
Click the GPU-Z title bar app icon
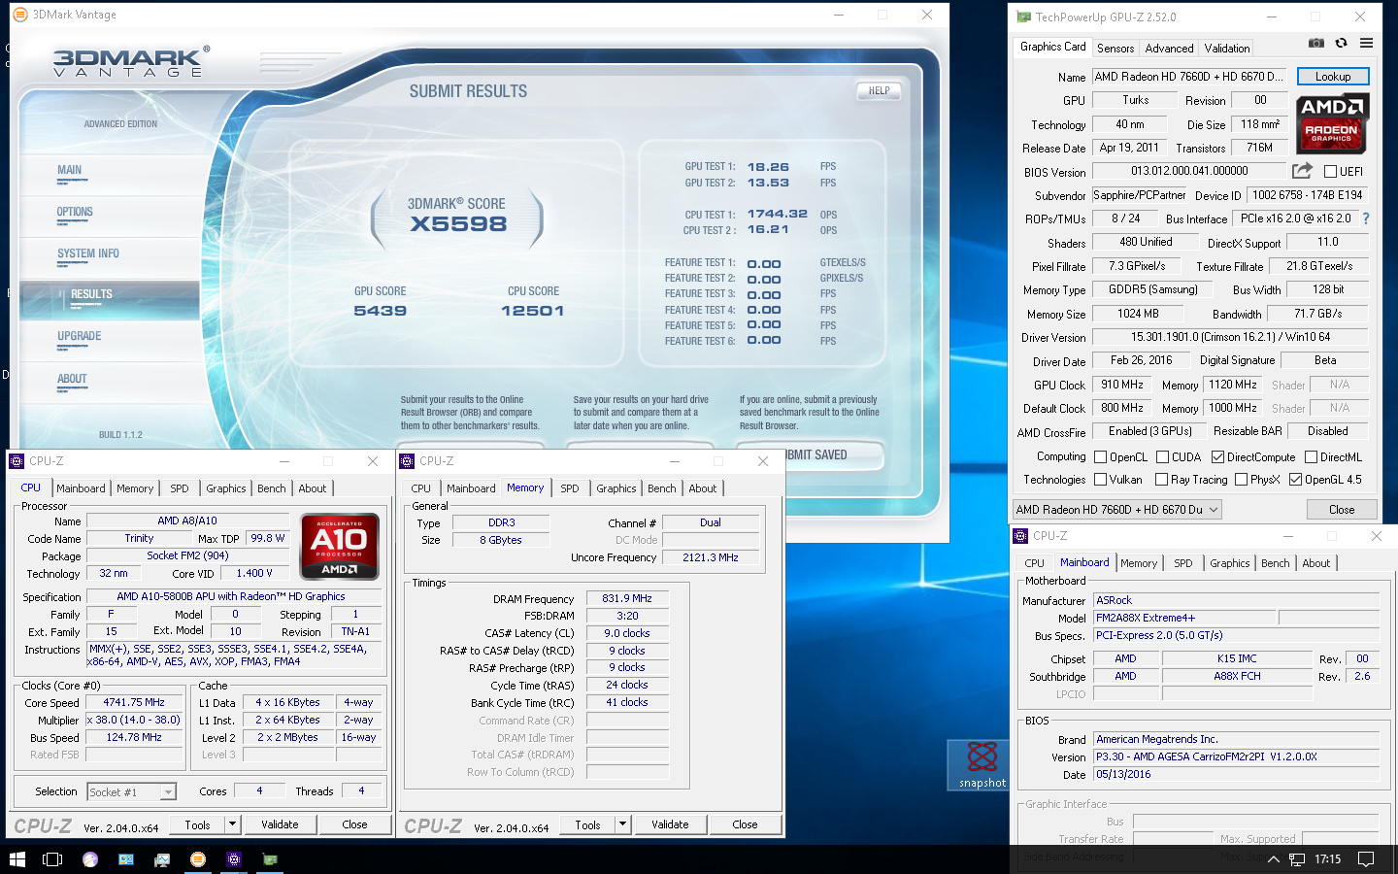tap(1023, 17)
